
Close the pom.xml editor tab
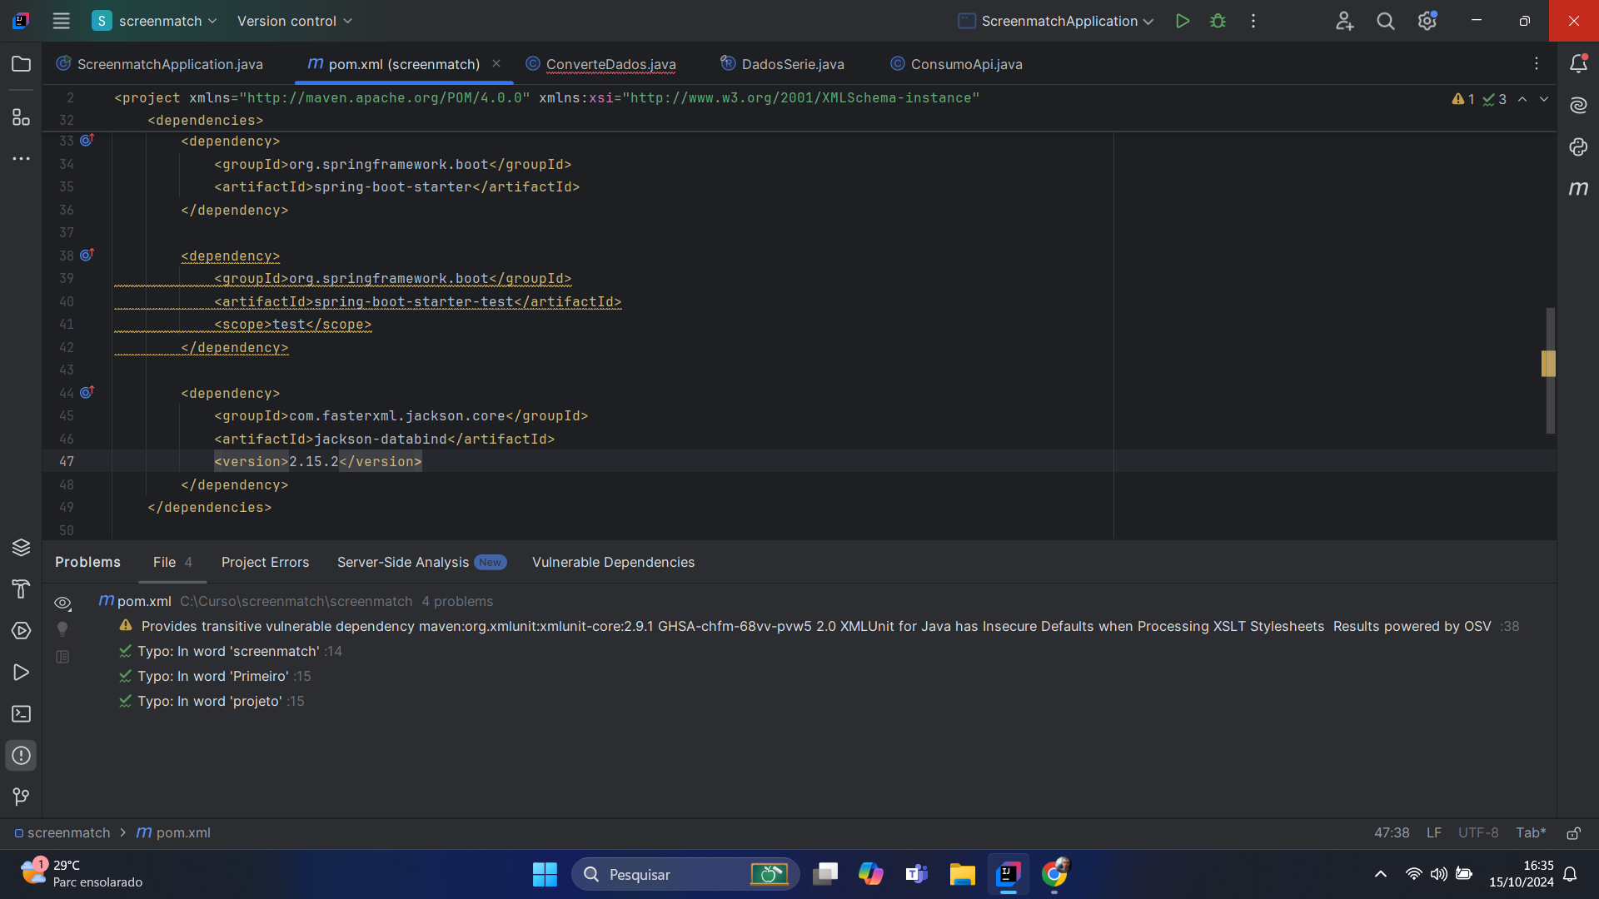click(496, 63)
